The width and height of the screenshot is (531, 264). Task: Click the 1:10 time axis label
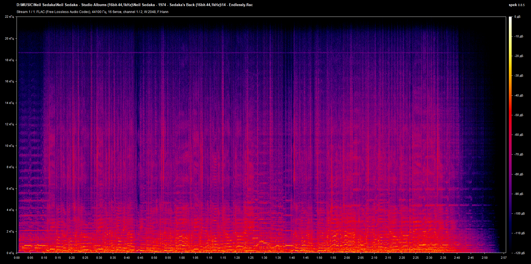coord(209,258)
